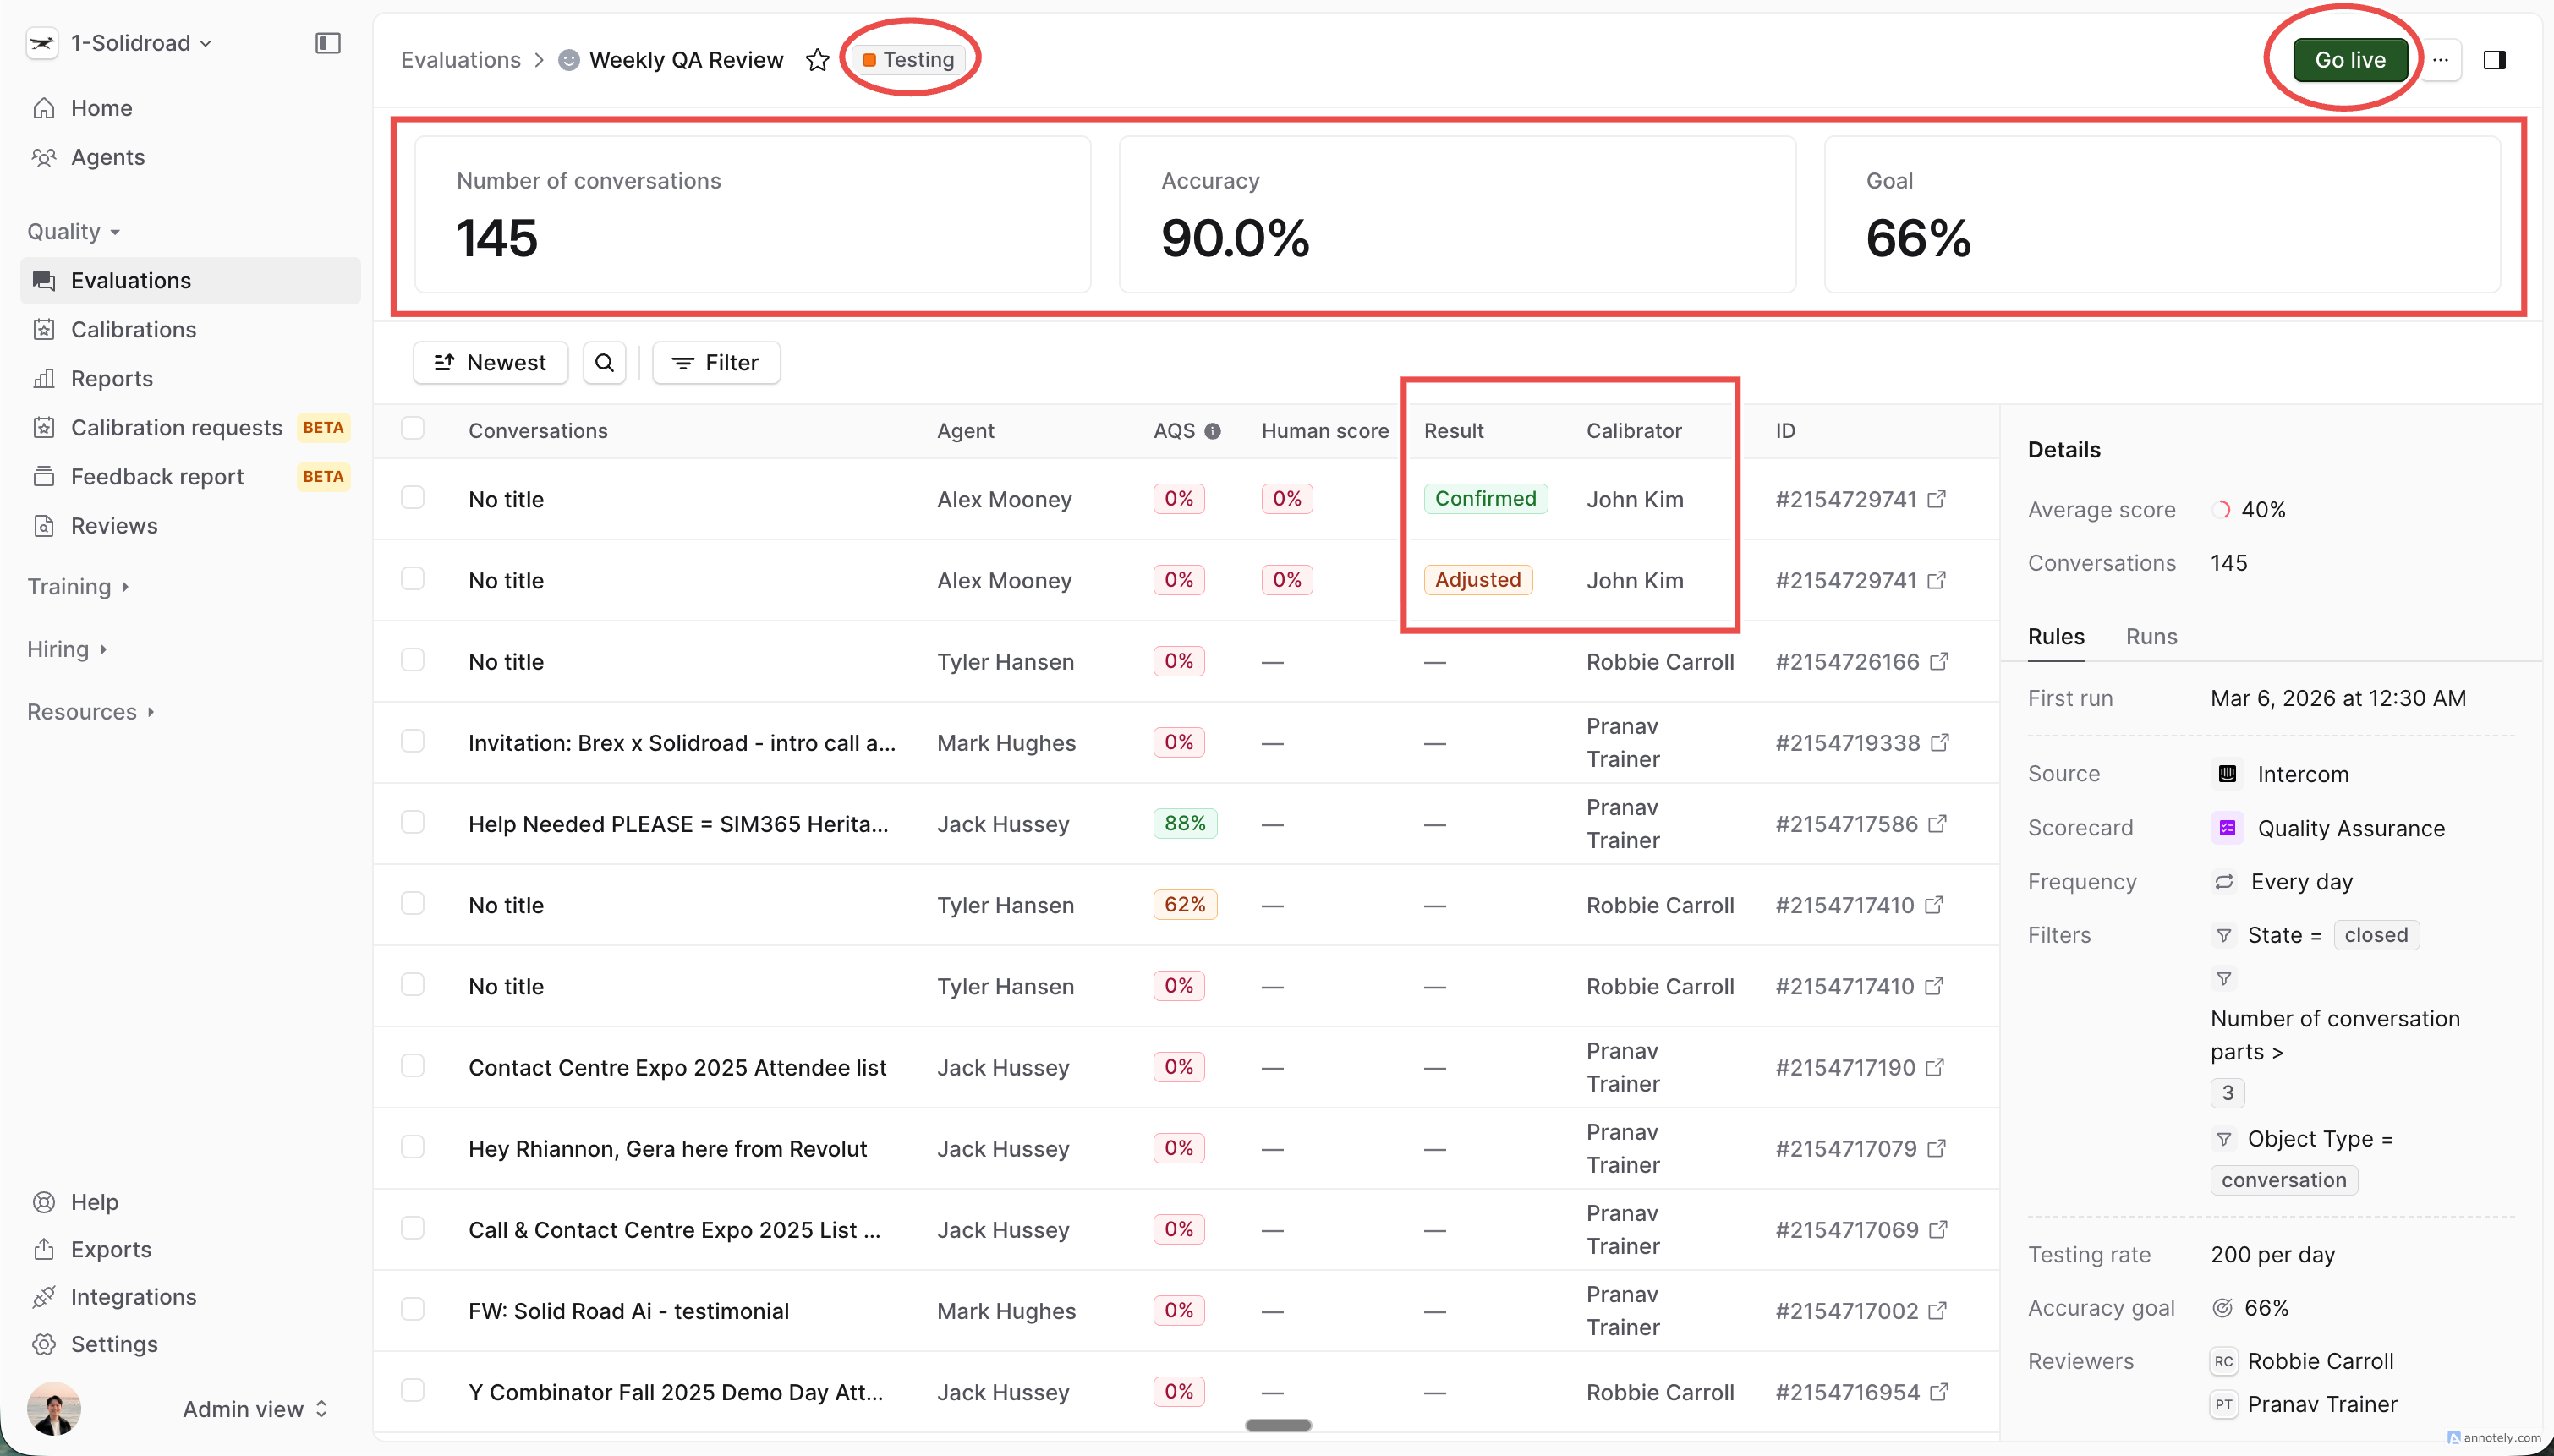Open the three-dots more options menu
This screenshot has width=2554, height=1456.
2440,60
